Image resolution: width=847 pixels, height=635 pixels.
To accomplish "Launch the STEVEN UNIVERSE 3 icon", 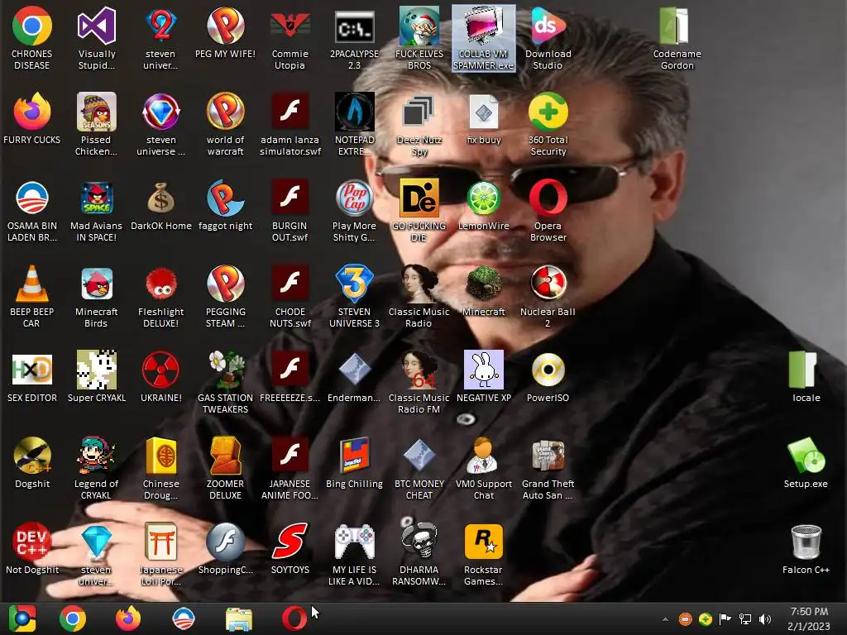I will [x=354, y=284].
